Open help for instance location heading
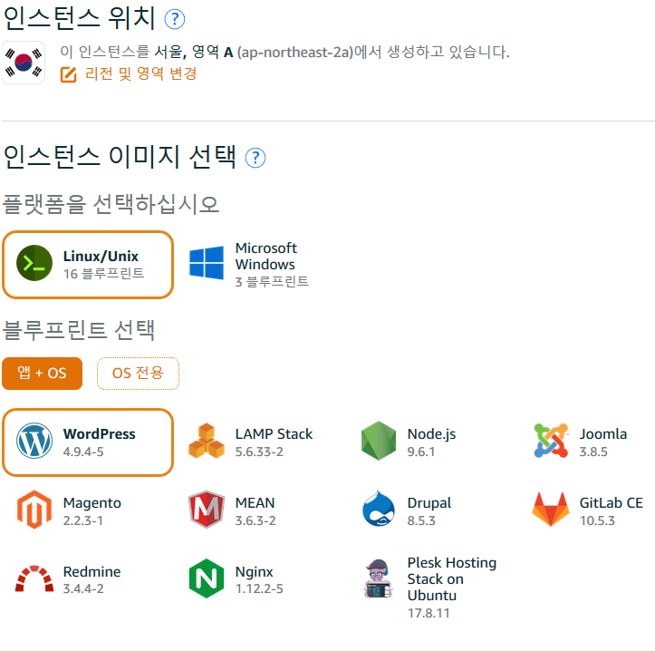This screenshot has width=655, height=651. [175, 19]
